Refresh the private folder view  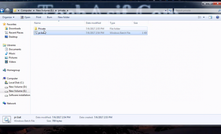170,10
